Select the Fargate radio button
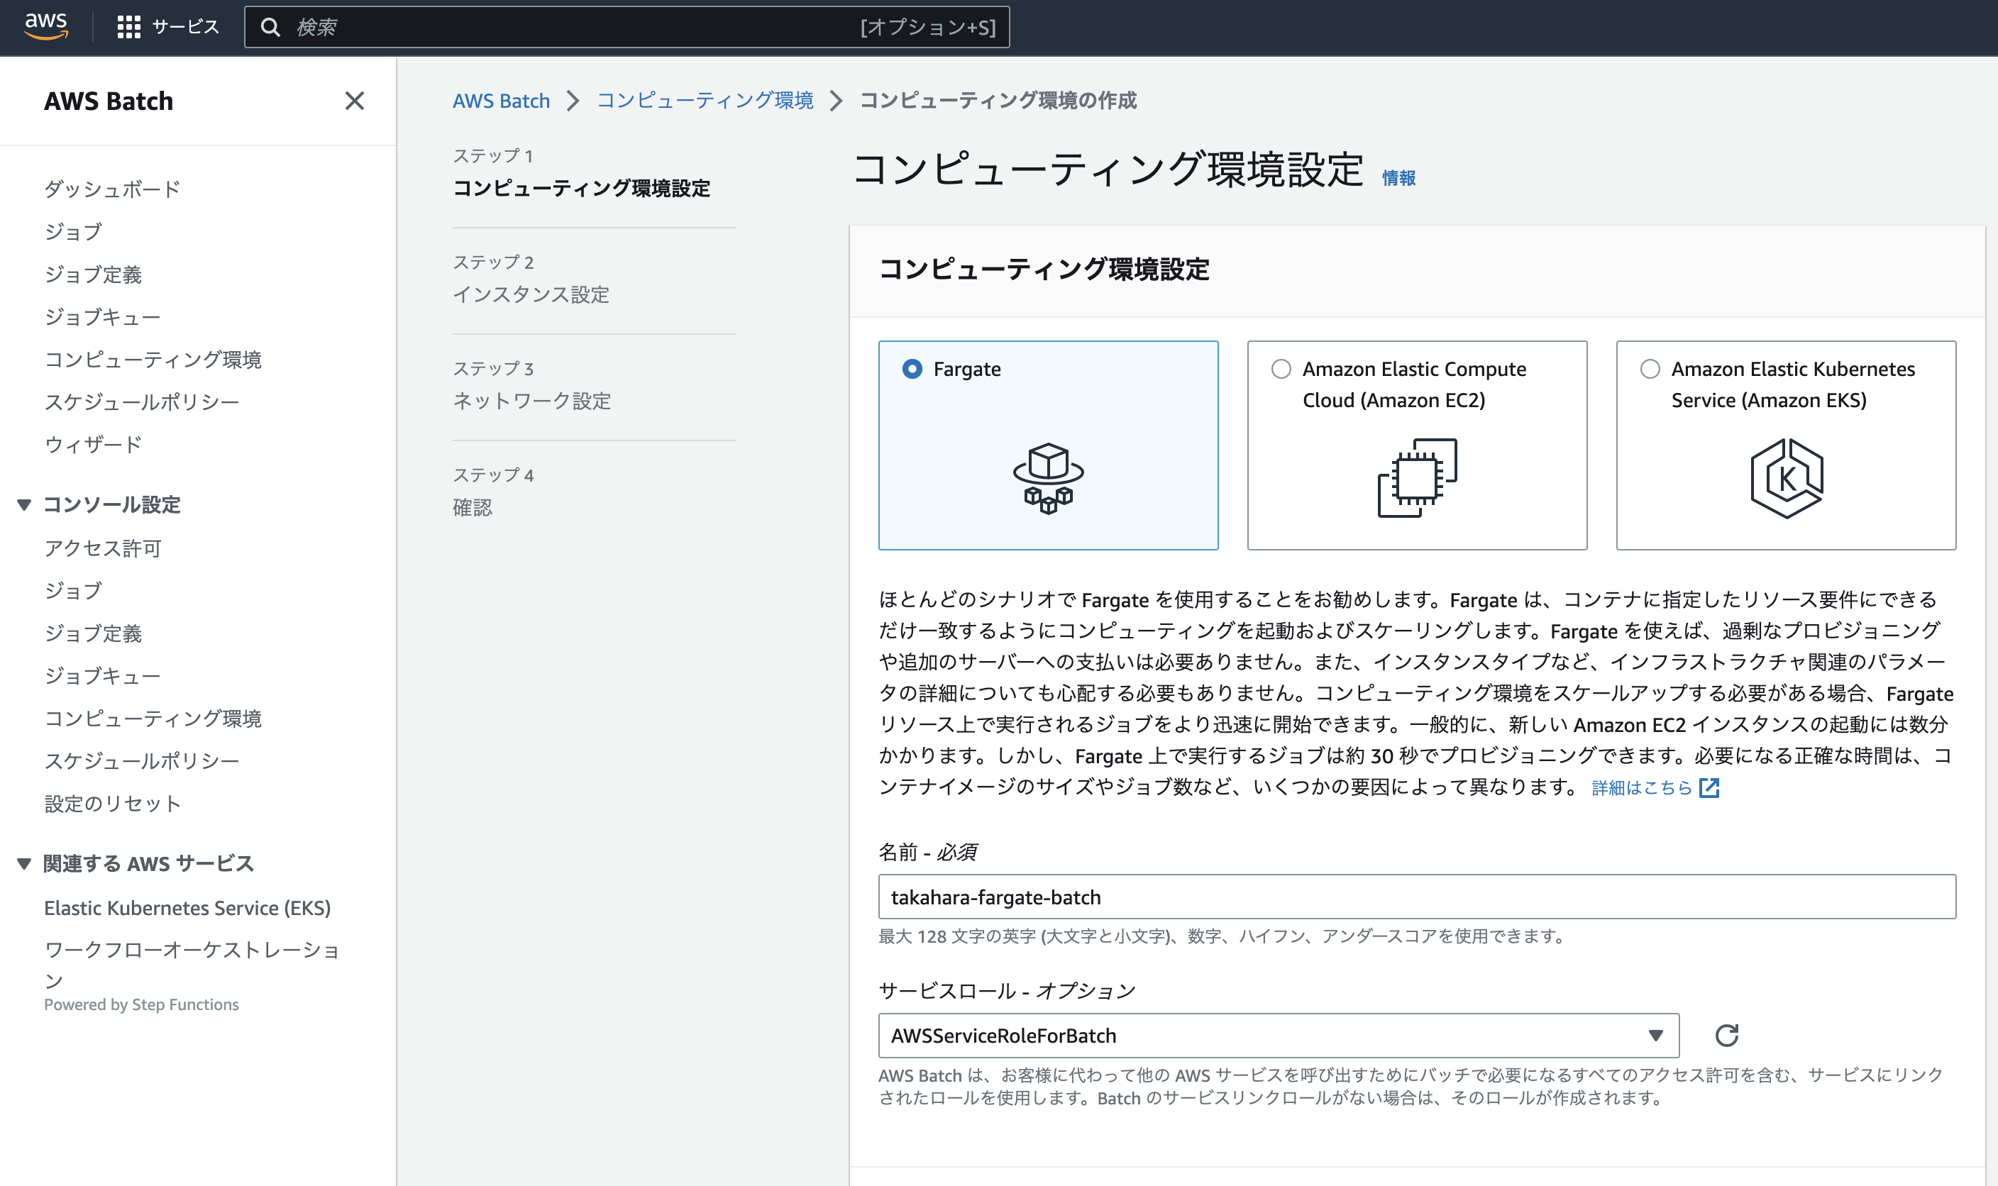Viewport: 1998px width, 1186px height. pyautogui.click(x=911, y=368)
